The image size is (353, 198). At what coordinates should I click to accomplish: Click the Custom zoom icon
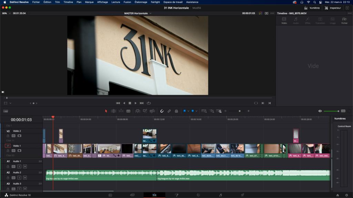(219, 111)
